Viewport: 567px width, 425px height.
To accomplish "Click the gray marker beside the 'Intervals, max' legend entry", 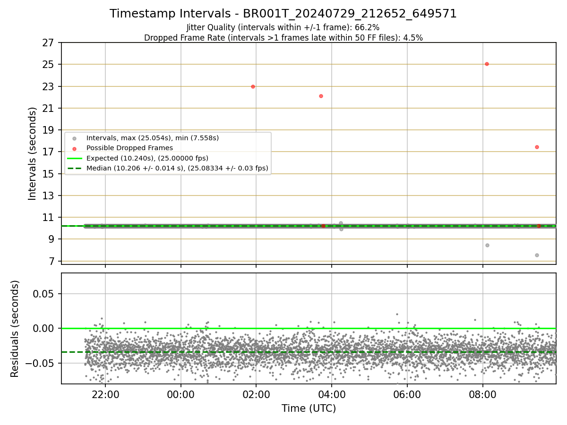I will (75, 138).
